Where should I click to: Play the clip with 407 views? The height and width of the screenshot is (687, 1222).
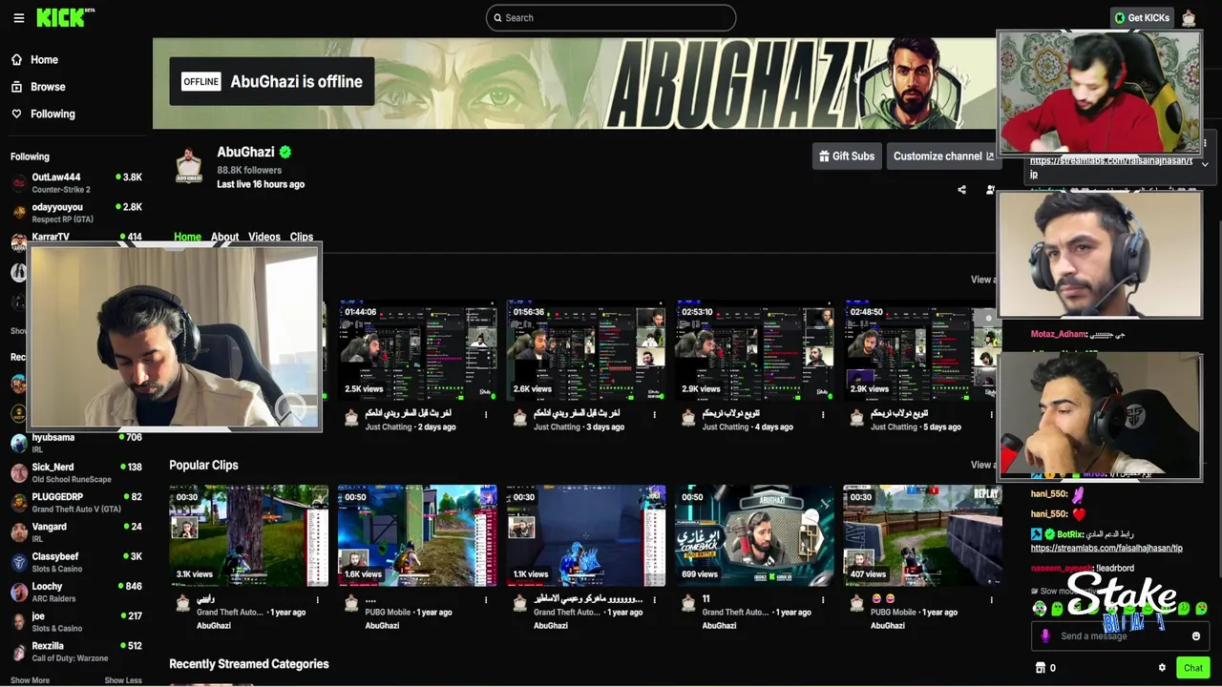tap(922, 535)
